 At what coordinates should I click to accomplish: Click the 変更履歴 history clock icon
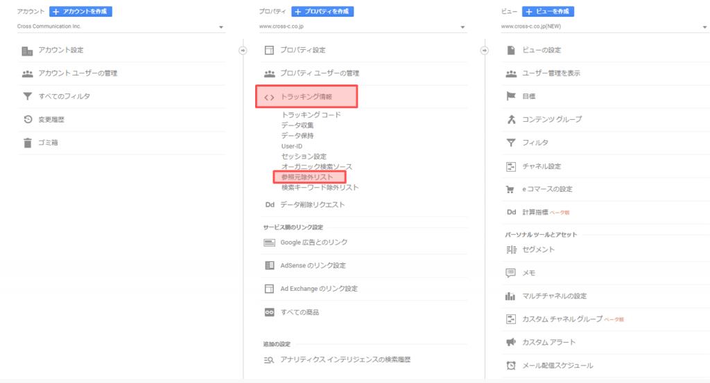tap(27, 120)
